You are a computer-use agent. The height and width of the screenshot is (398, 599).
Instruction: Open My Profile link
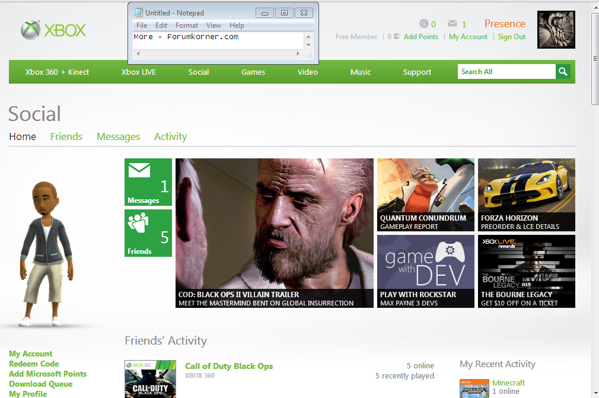[28, 394]
